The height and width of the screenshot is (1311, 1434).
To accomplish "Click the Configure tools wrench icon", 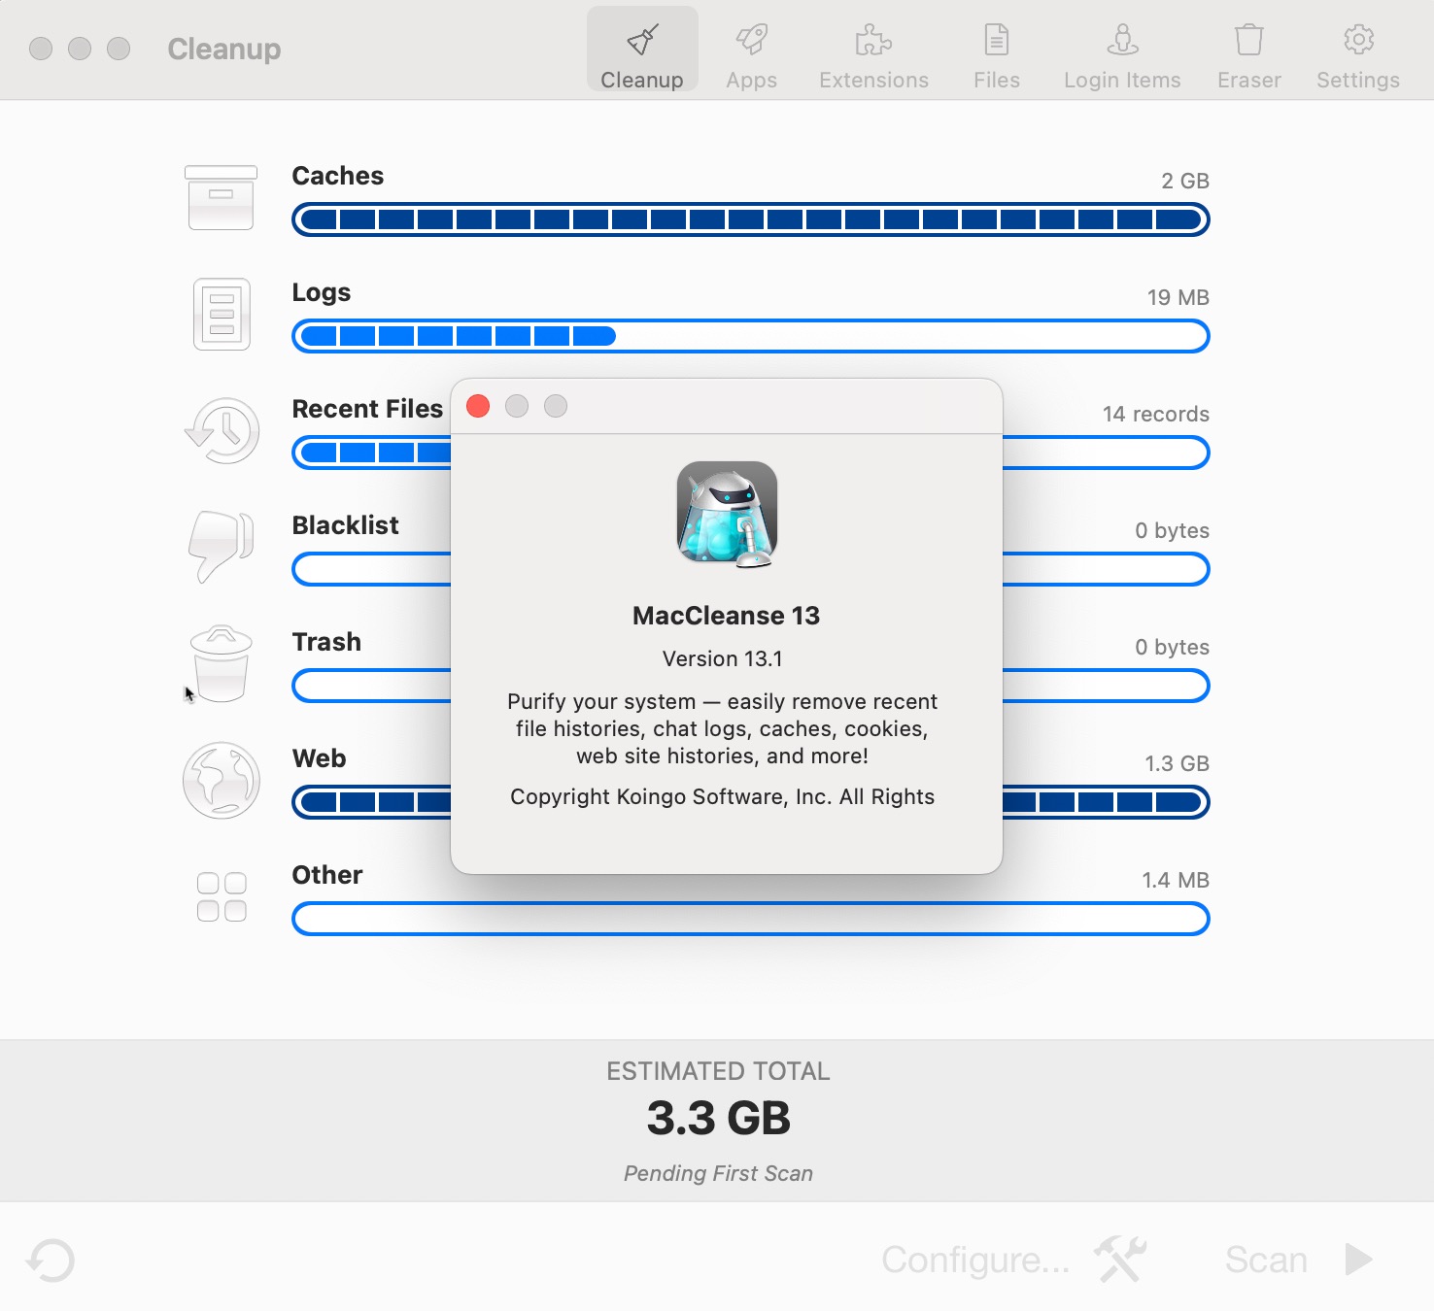I will pos(1120,1260).
